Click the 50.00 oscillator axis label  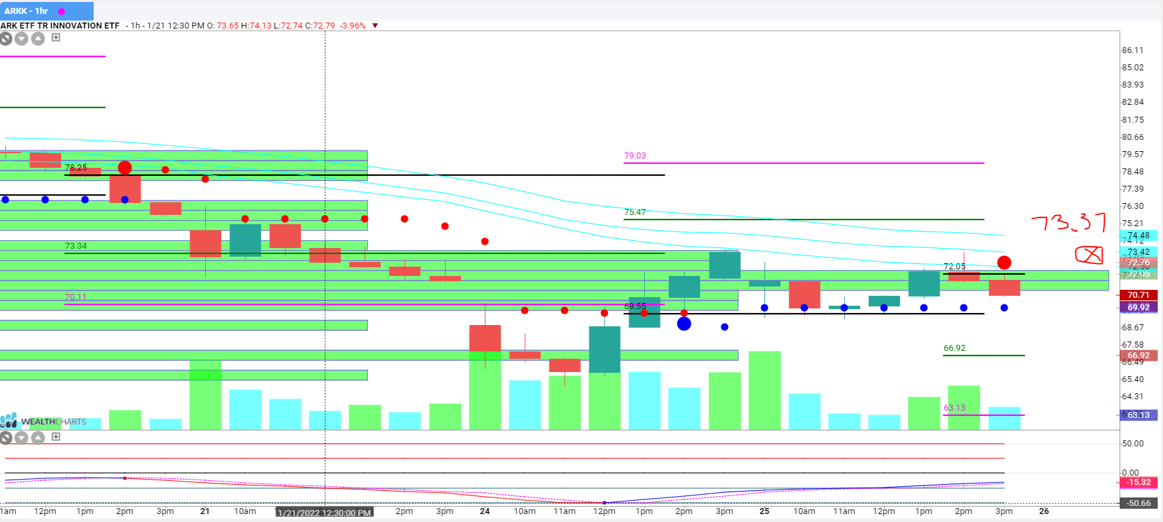[x=1132, y=444]
